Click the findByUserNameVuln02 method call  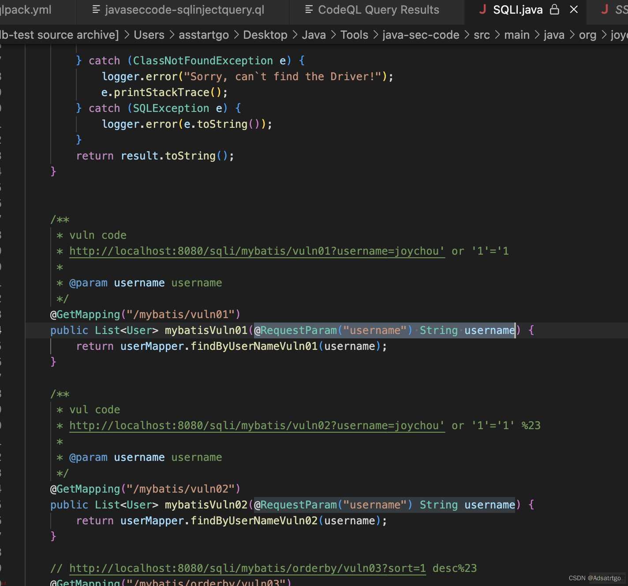click(x=254, y=521)
